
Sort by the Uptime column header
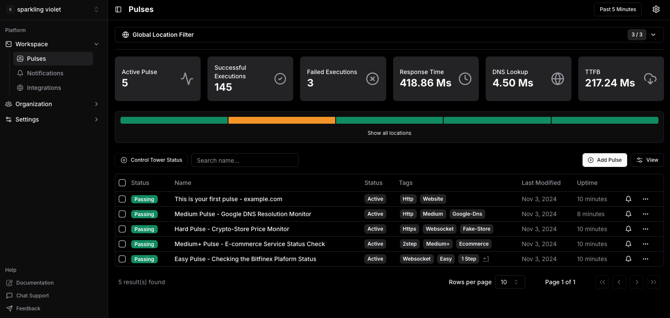587,183
